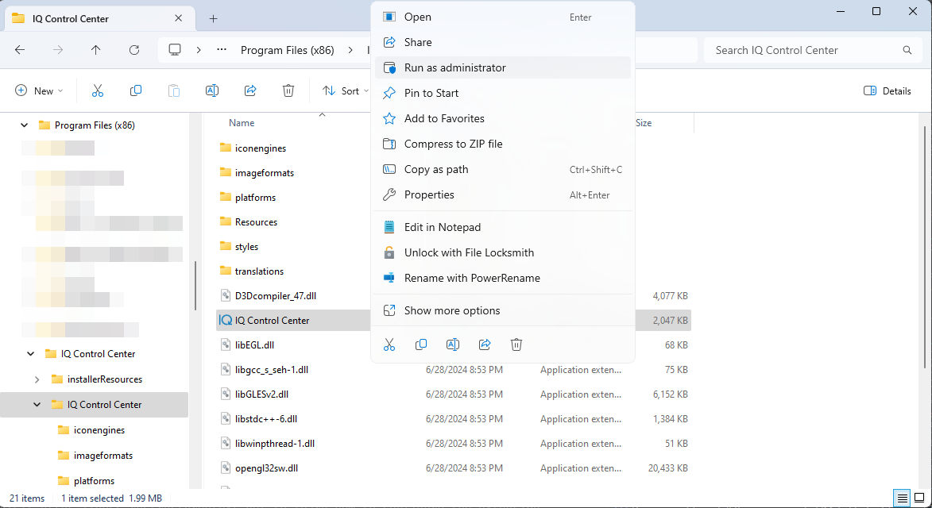The width and height of the screenshot is (932, 508).
Task: Select Add to Favorites
Action: pos(503,119)
